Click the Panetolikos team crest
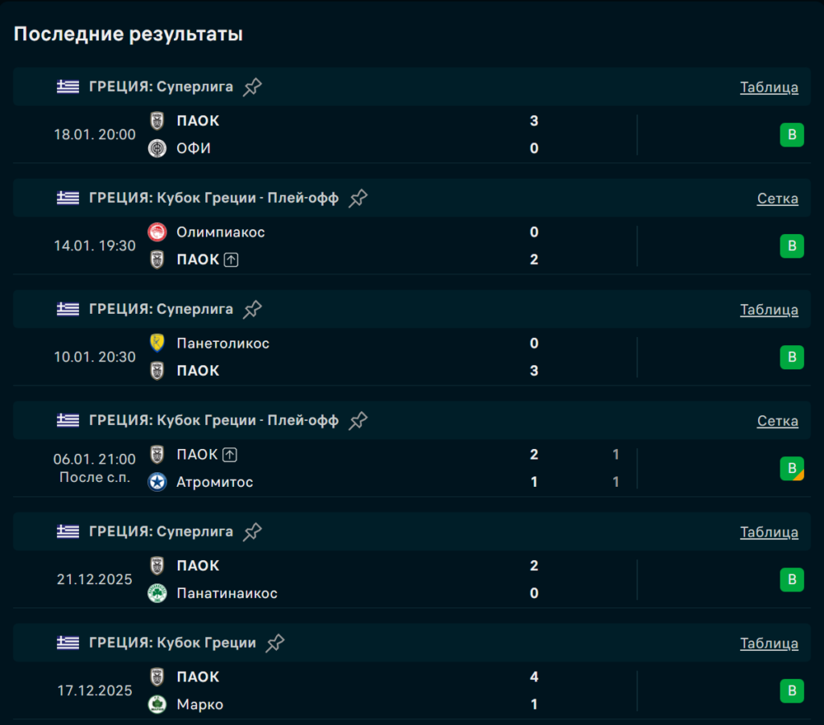 157,344
